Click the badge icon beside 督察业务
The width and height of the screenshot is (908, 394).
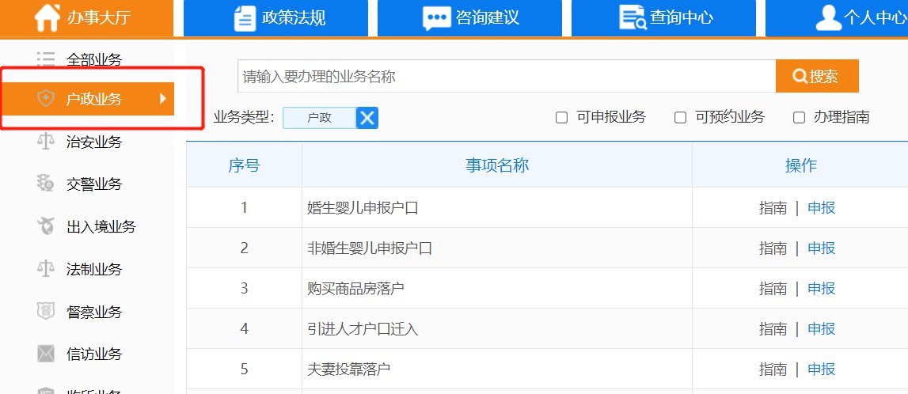coord(46,311)
